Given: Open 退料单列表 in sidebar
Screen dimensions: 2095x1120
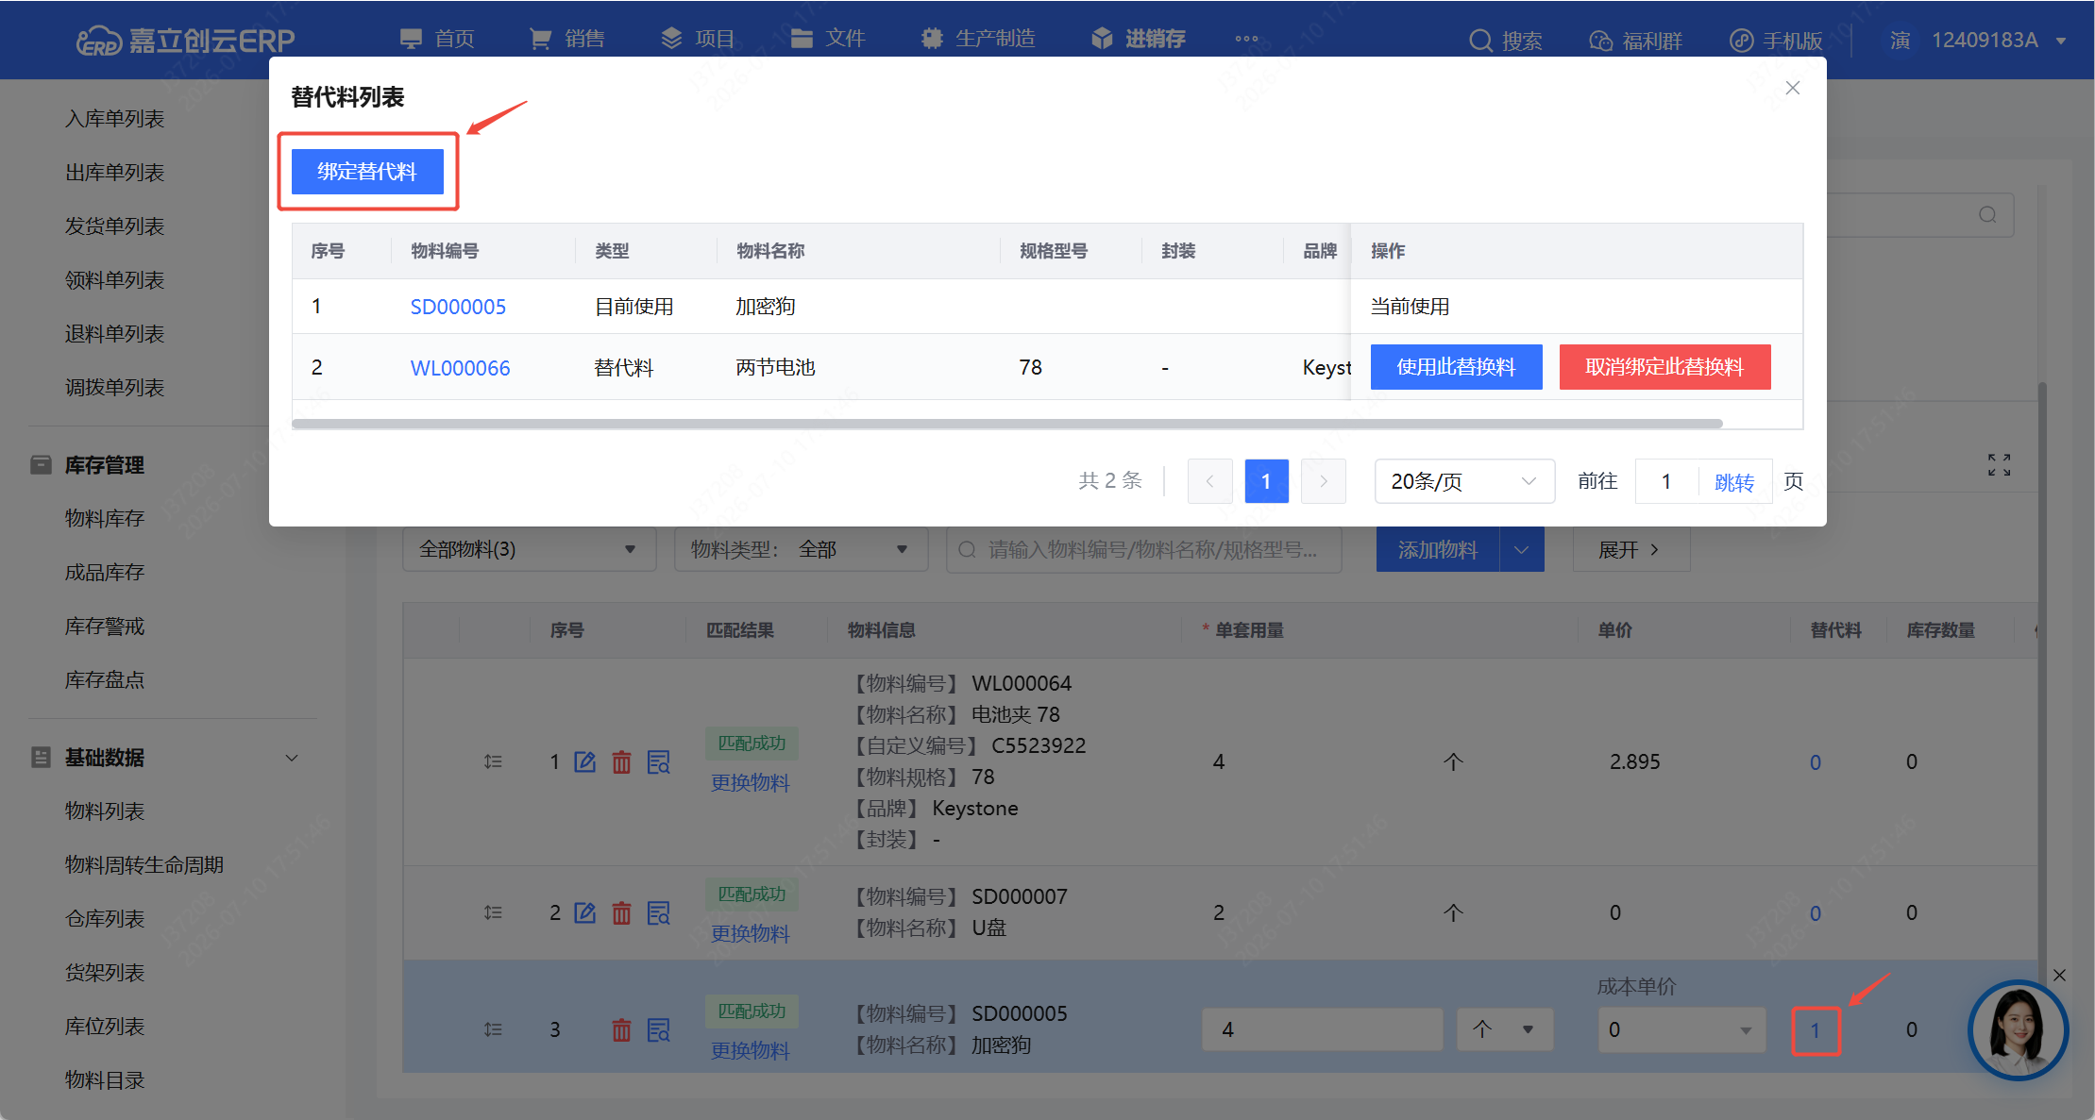Looking at the screenshot, I should tap(114, 334).
